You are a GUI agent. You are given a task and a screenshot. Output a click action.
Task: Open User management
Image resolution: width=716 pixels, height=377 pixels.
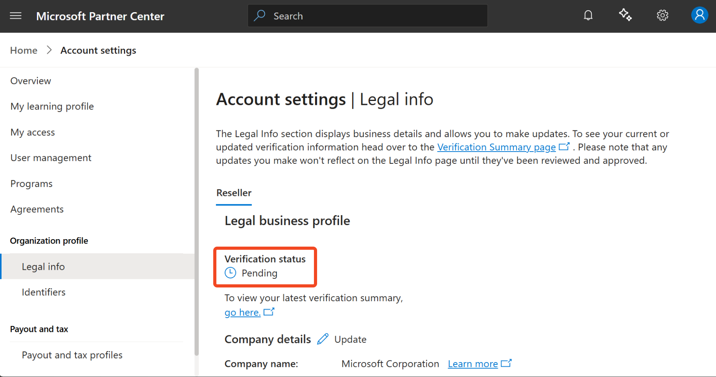pos(51,158)
